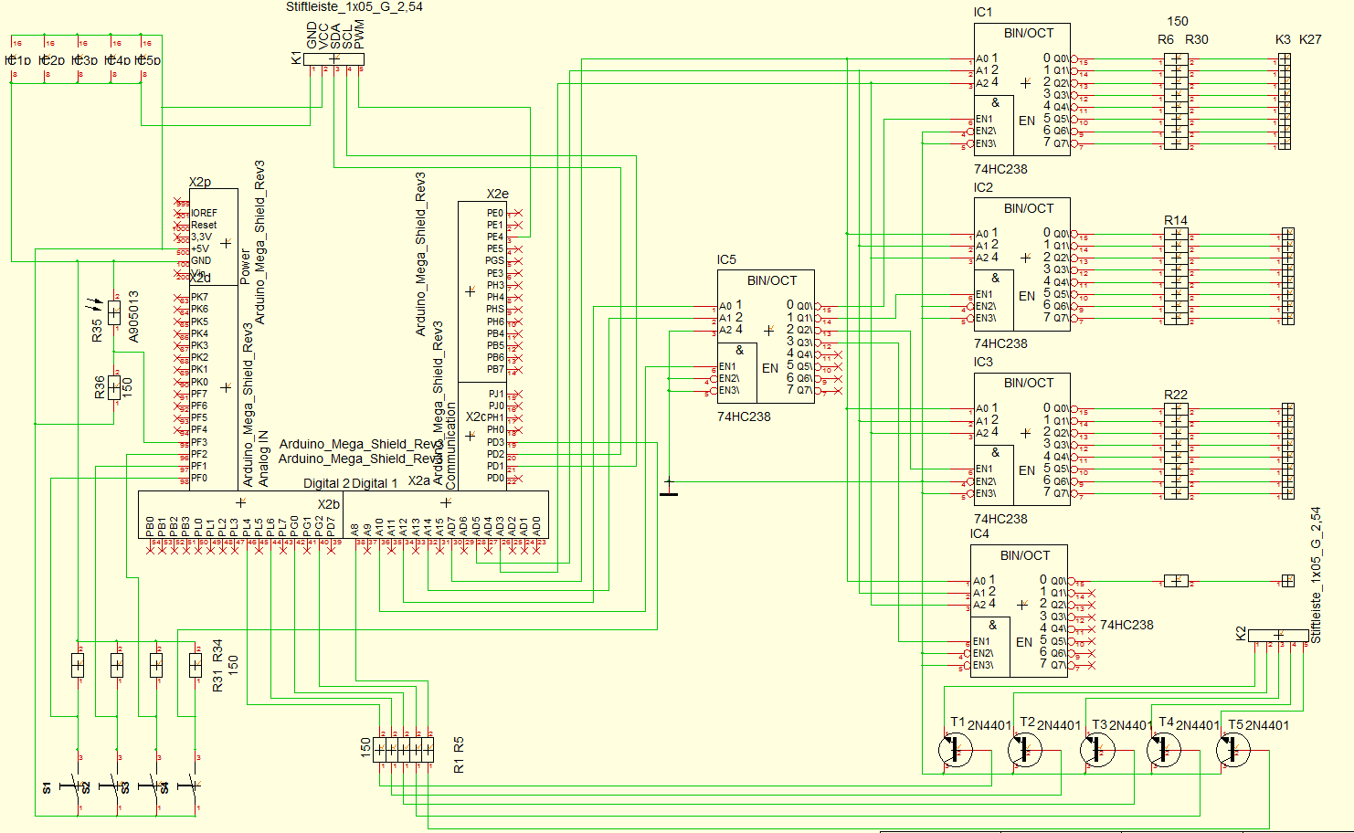
Task: Click the A90513 part value label
Action: 134,317
